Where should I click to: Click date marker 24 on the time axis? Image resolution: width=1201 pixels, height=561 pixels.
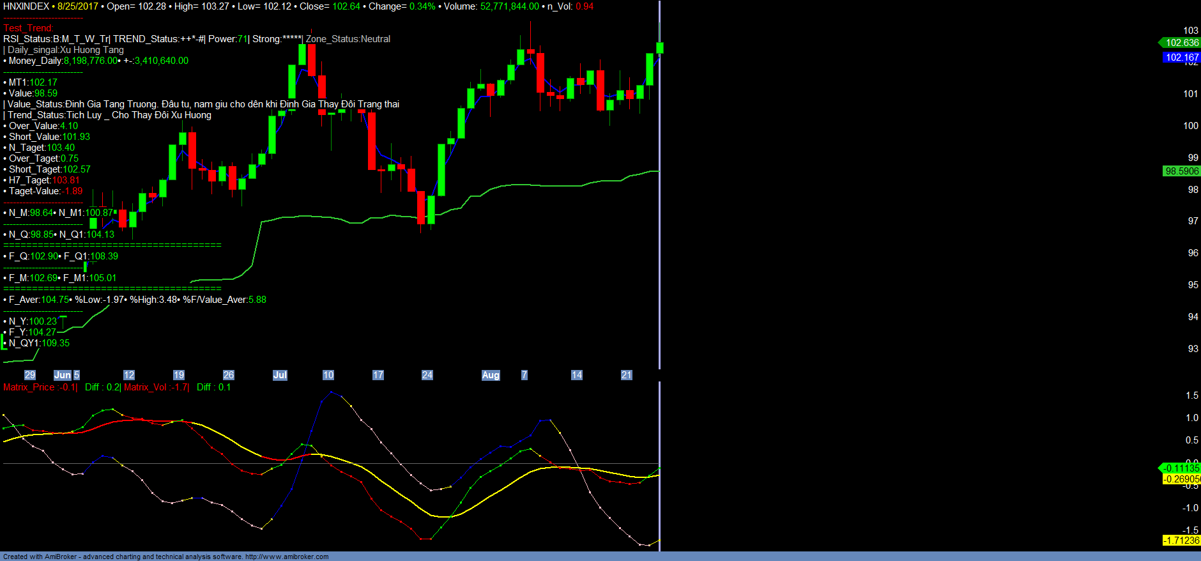tap(427, 375)
